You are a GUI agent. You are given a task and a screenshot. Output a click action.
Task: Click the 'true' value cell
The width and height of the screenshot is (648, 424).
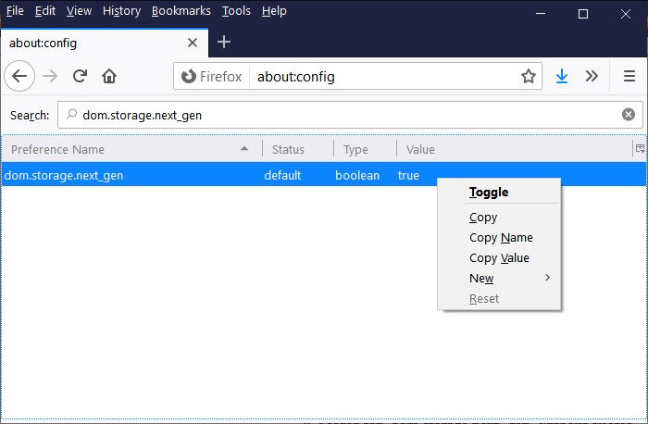coord(408,175)
